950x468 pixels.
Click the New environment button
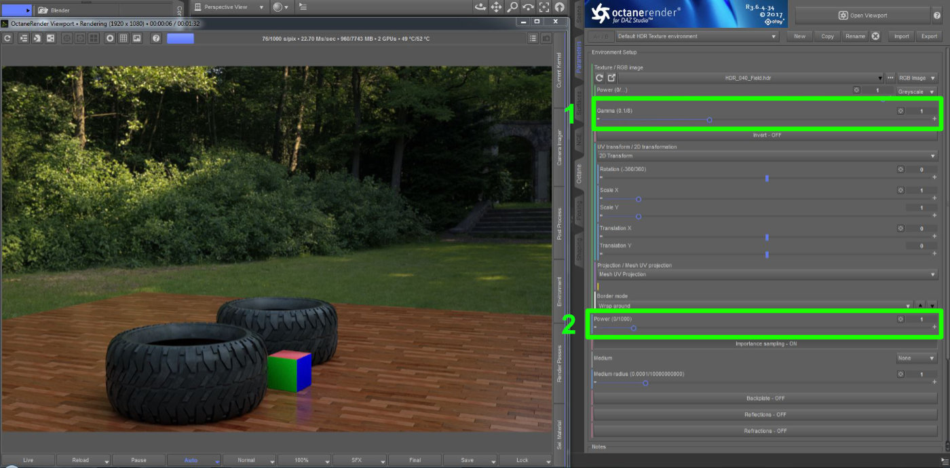coord(800,36)
